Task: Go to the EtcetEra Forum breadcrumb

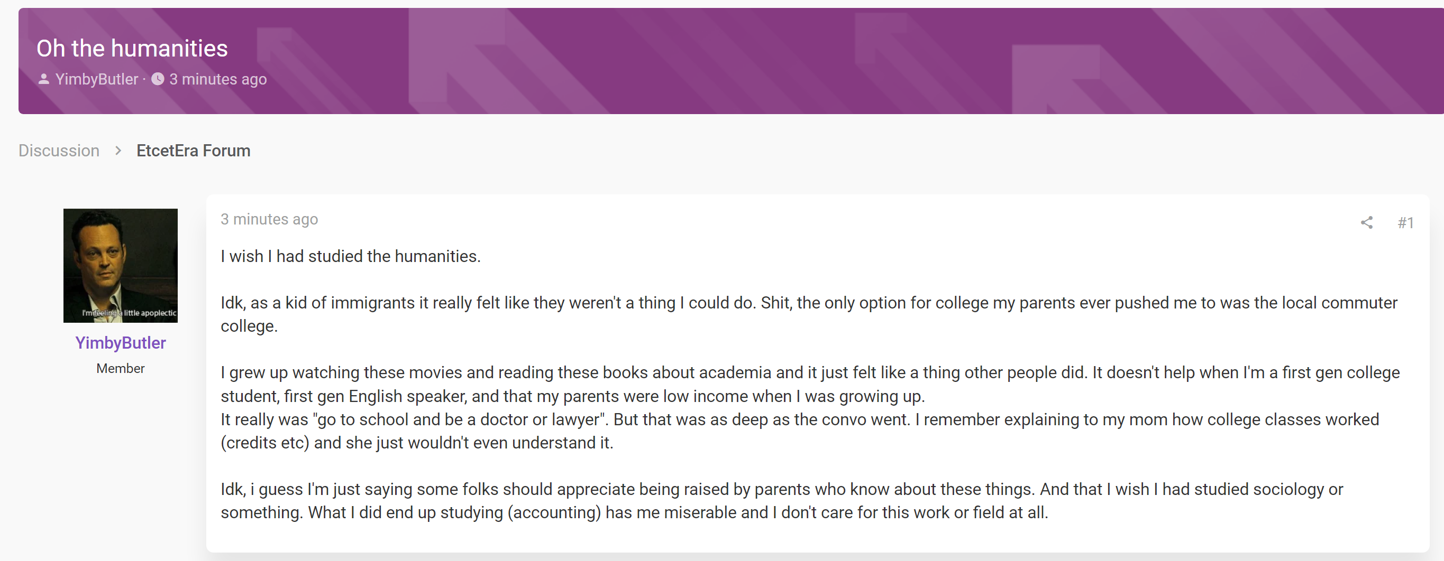Action: click(194, 151)
